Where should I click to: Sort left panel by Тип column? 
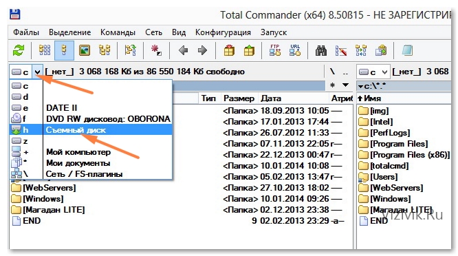click(x=209, y=98)
